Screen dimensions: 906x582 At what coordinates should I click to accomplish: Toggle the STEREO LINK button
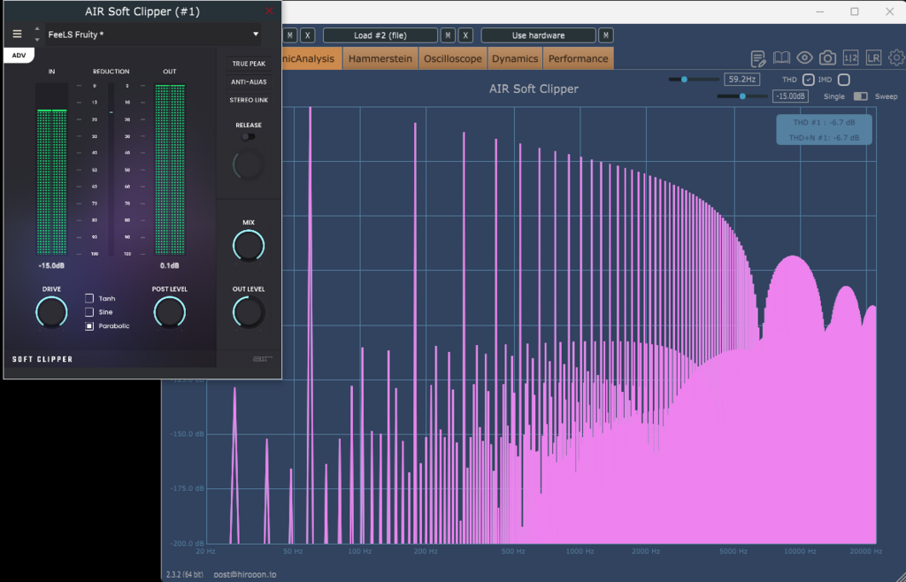[x=249, y=100]
